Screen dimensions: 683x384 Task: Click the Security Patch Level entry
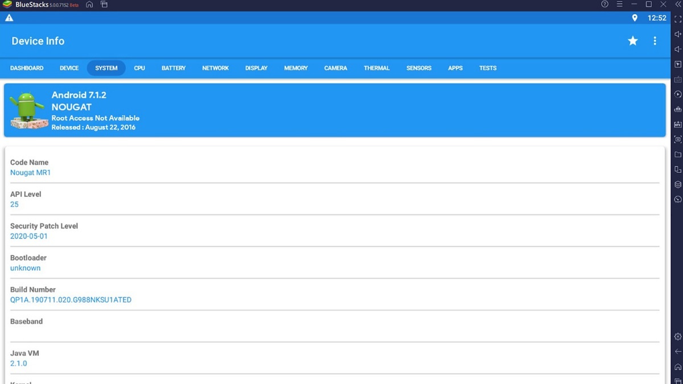tap(44, 231)
